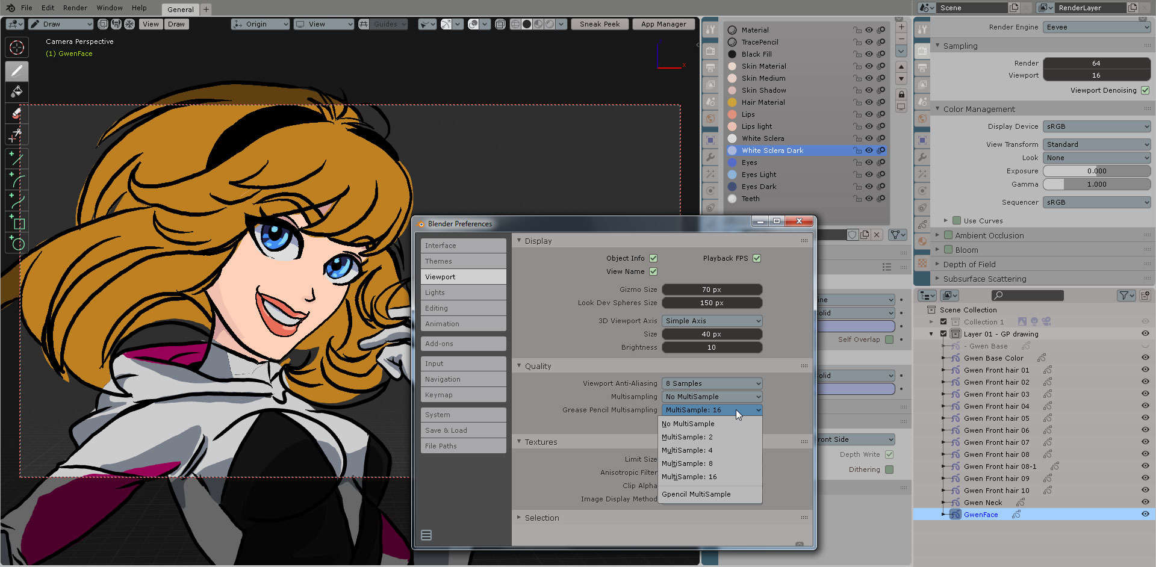Click the App Manager button
Screen dimensions: 1156x567
tap(663, 24)
